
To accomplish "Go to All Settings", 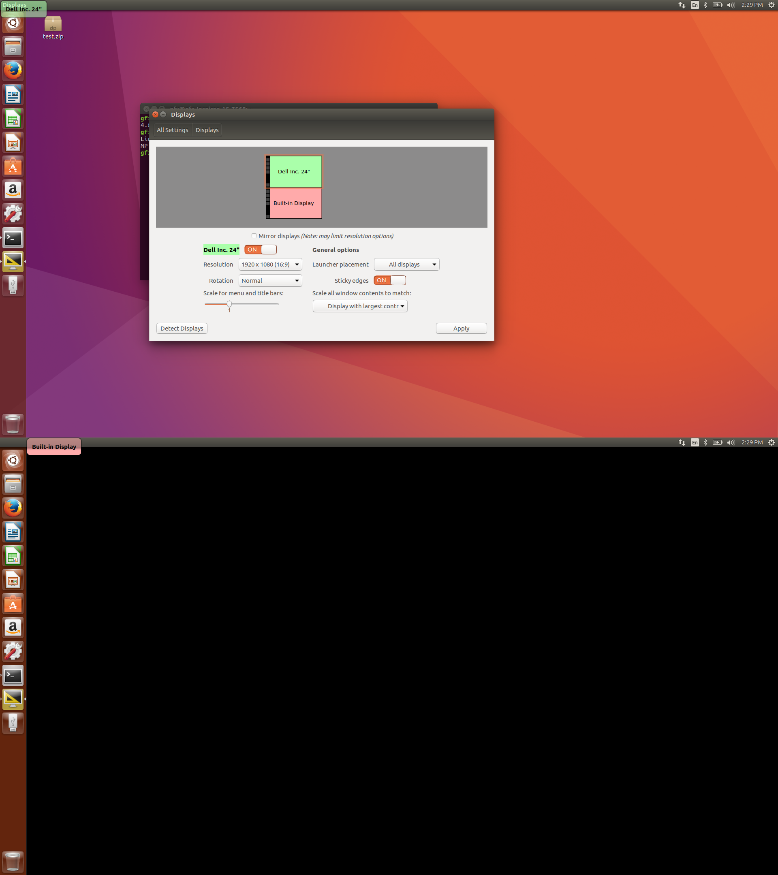I will coord(172,130).
